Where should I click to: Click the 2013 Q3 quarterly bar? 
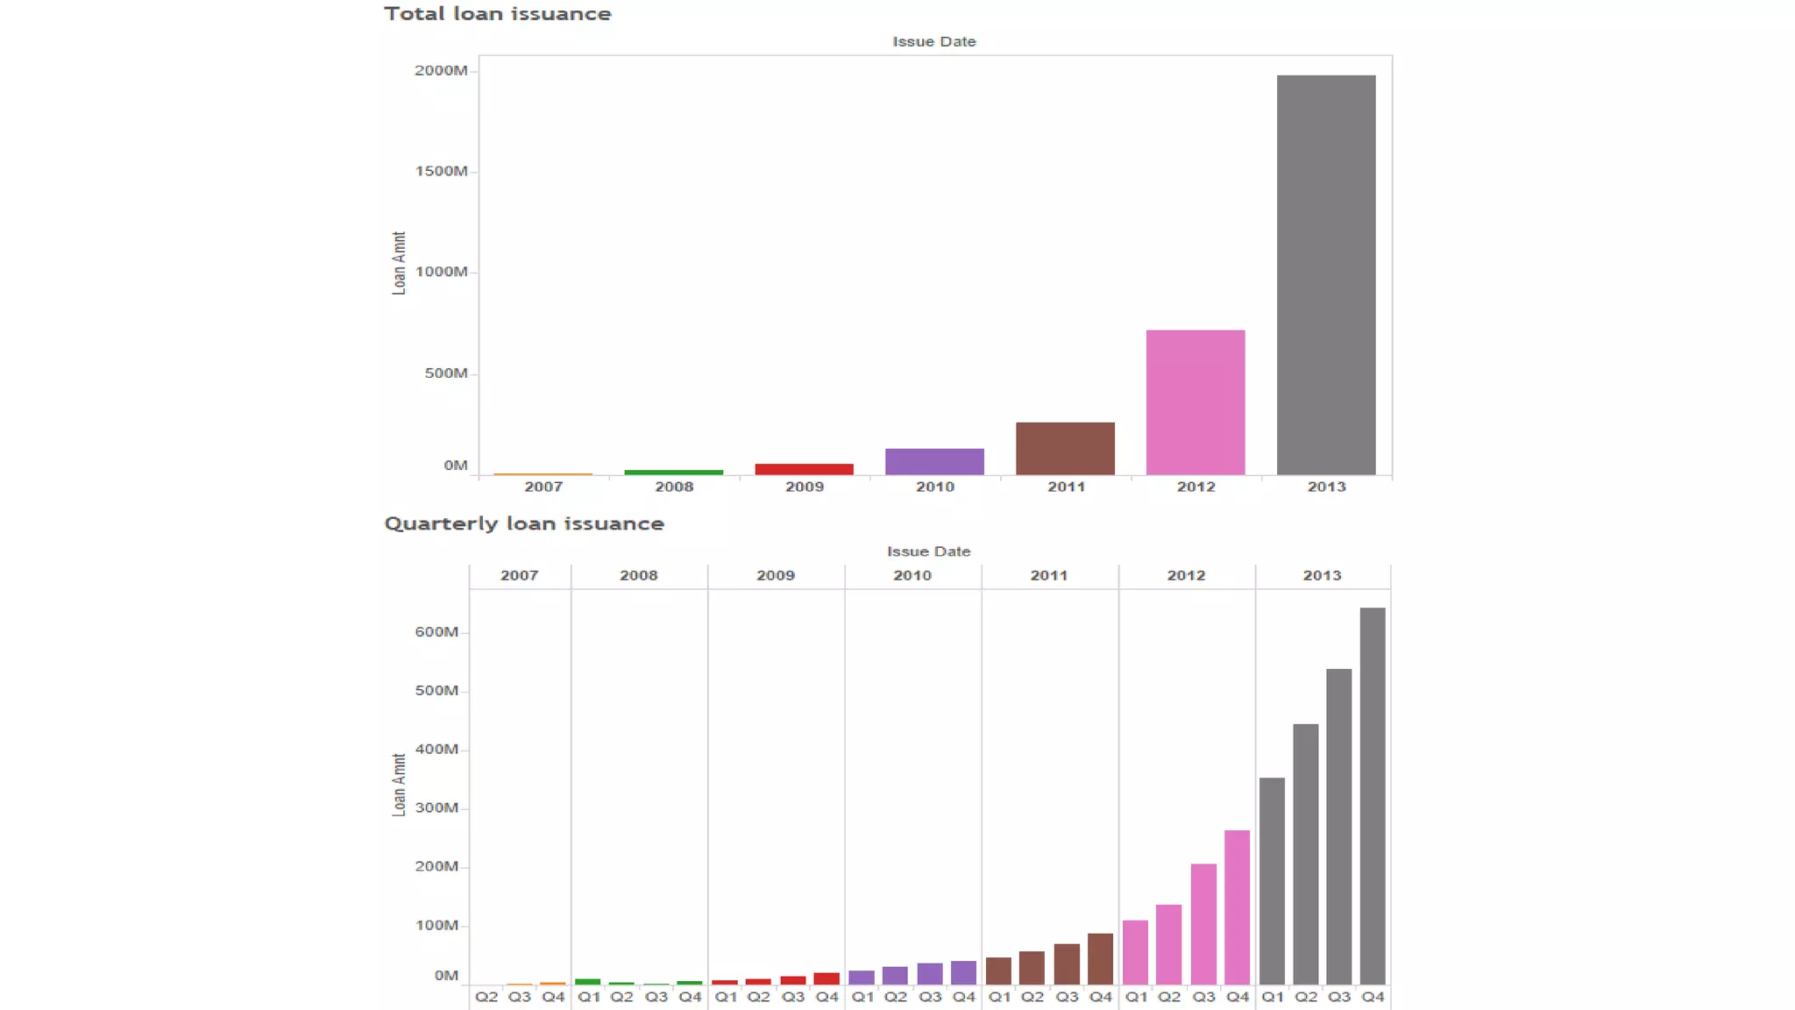click(x=1338, y=827)
